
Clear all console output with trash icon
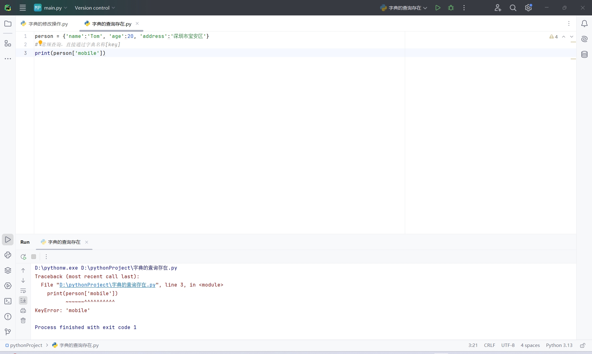tap(23, 321)
